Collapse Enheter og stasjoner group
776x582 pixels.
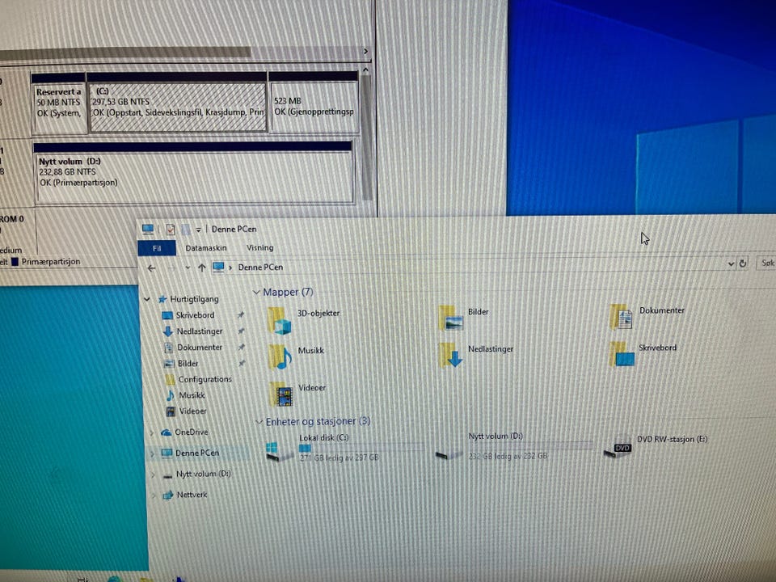pyautogui.click(x=259, y=422)
